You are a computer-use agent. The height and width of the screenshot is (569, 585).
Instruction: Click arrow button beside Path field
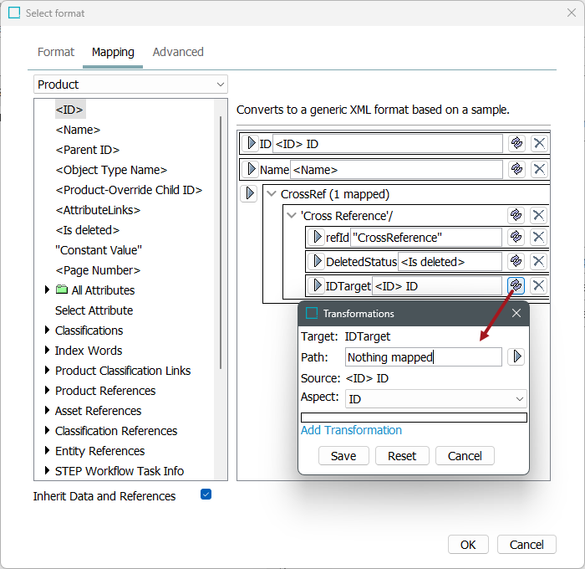pos(517,356)
